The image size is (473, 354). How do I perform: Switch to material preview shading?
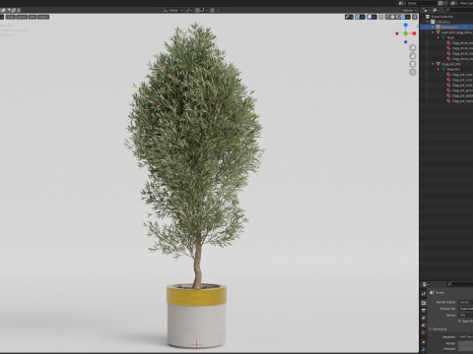[397, 17]
